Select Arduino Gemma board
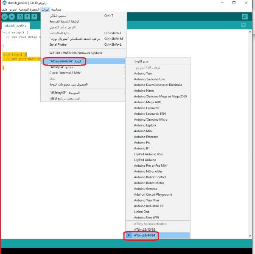The image size is (255, 254). 158,188
